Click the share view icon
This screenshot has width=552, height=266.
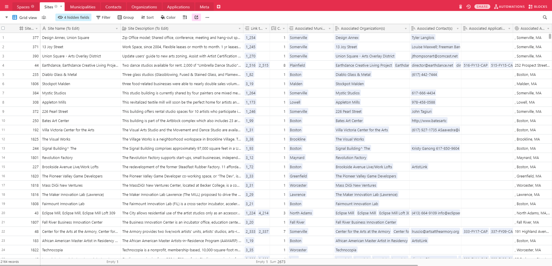point(196,17)
